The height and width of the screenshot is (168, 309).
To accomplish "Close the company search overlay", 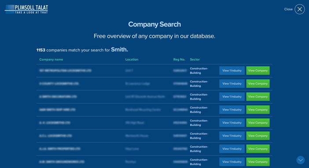I will [300, 9].
